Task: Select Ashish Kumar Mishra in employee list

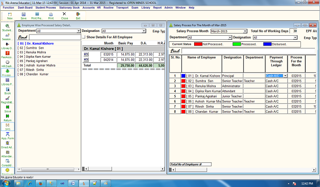Action: (x=36, y=65)
